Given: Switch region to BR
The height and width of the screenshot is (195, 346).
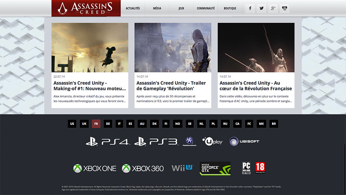Looking at the screenshot, I should point(274,124).
